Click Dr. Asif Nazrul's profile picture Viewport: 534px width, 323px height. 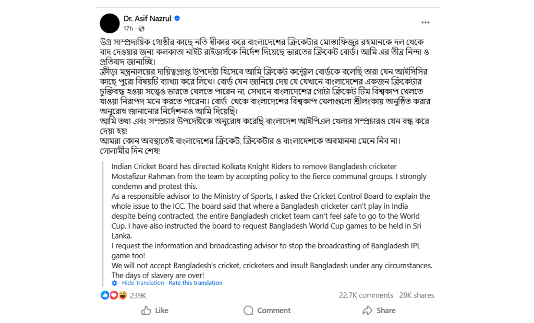pos(110,23)
